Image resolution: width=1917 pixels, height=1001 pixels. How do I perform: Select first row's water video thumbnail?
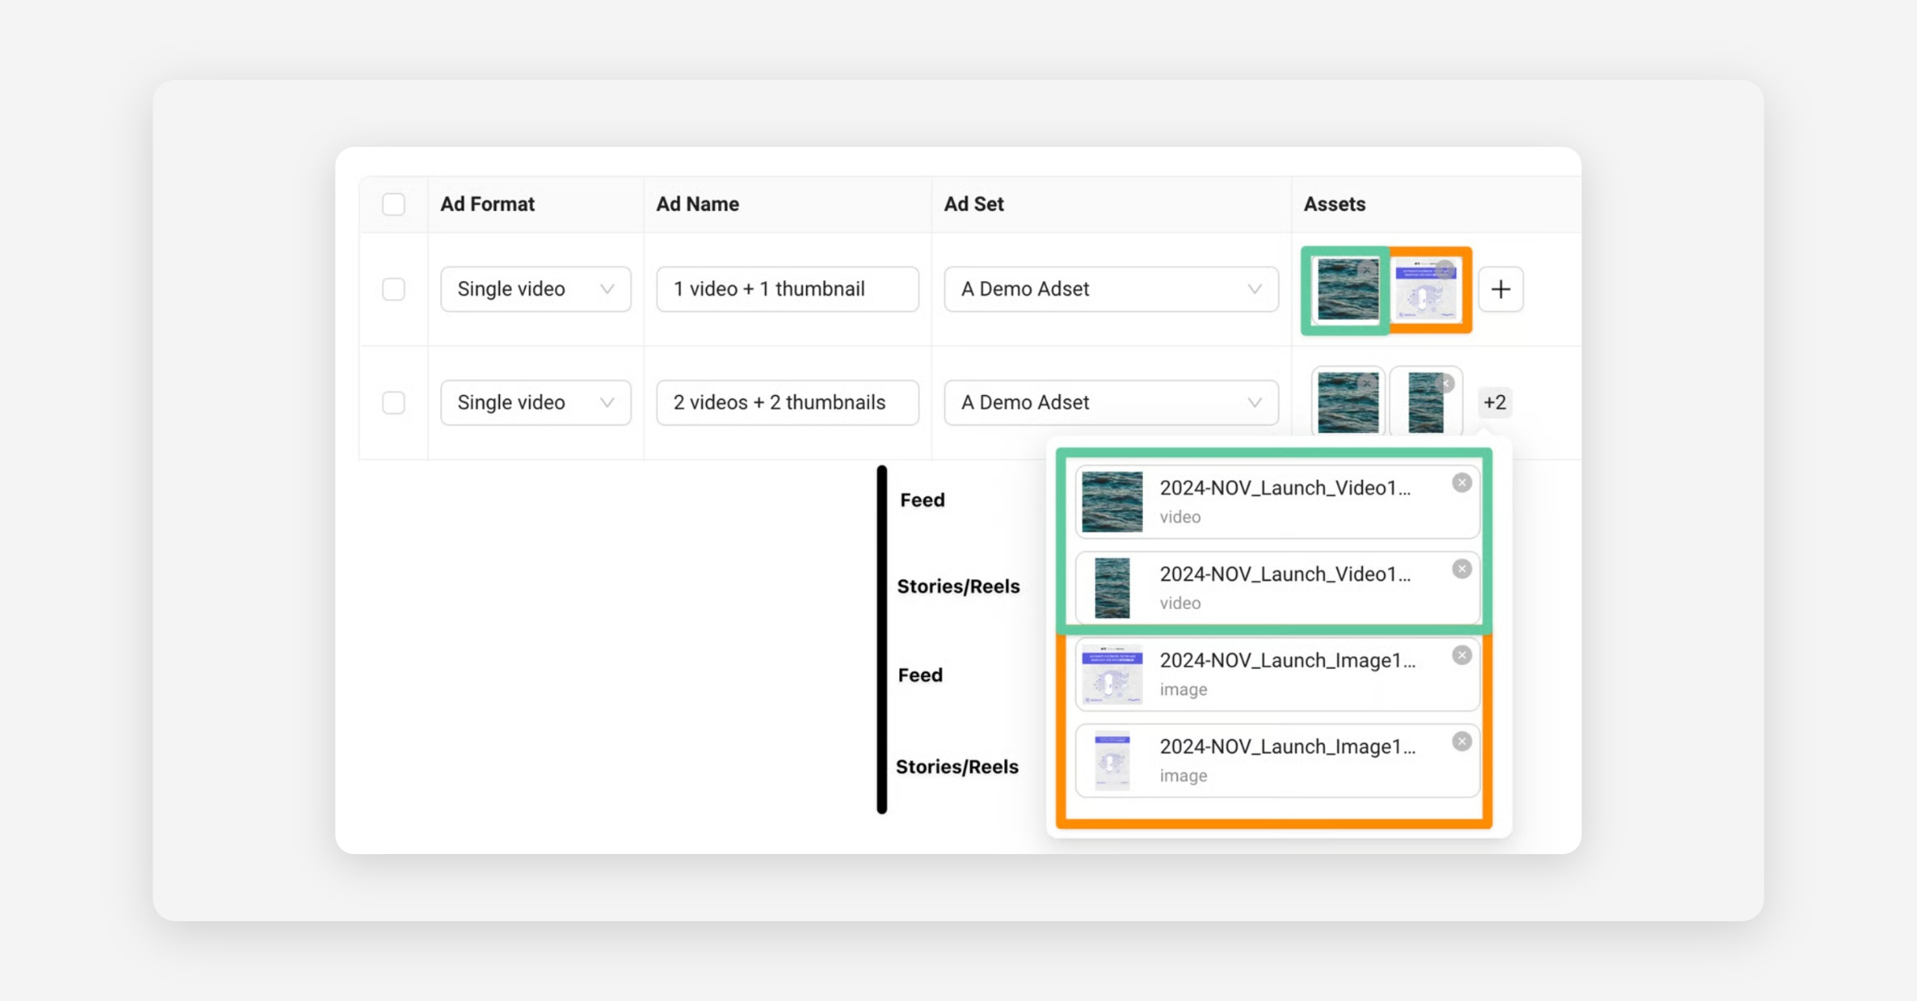pyautogui.click(x=1346, y=295)
